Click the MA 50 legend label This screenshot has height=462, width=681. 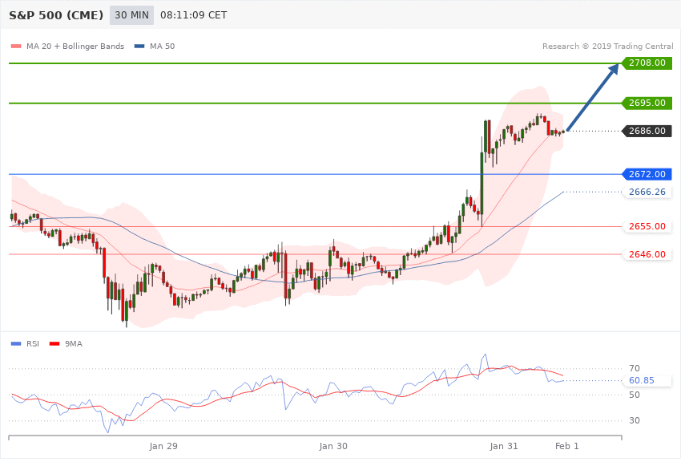coord(162,46)
